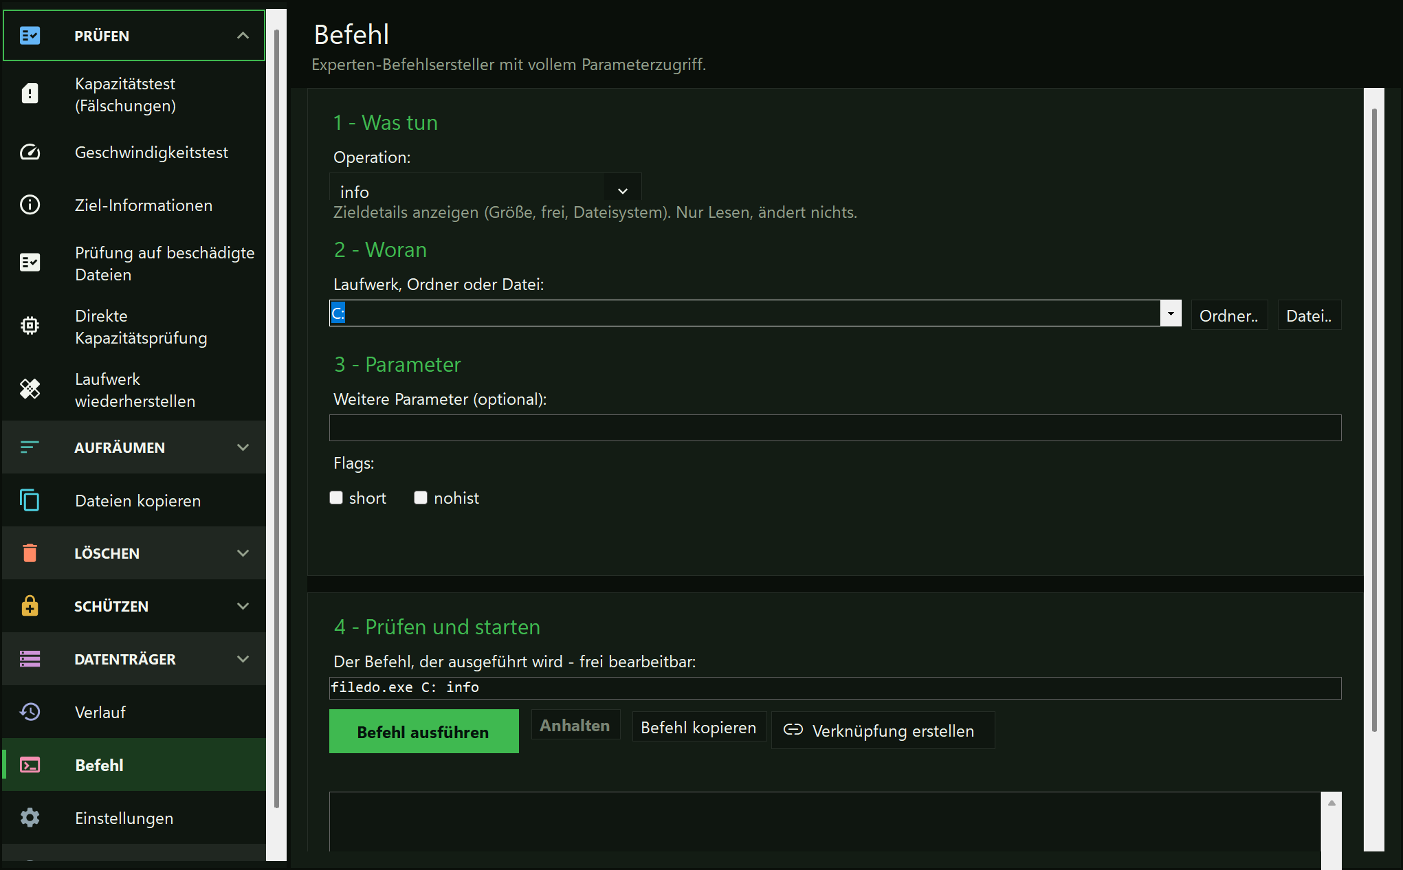Go to Verlauf page

click(x=134, y=712)
